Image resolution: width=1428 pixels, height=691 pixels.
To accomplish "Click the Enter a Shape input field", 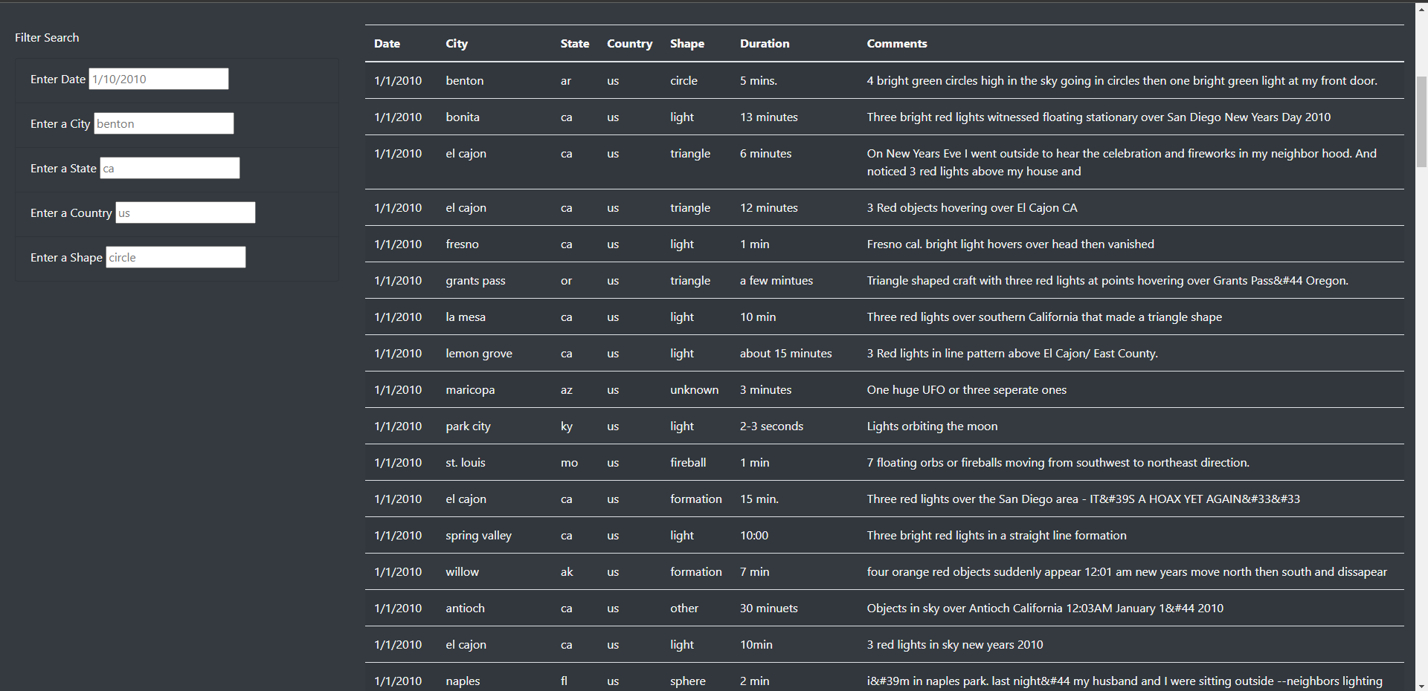I will coord(175,257).
